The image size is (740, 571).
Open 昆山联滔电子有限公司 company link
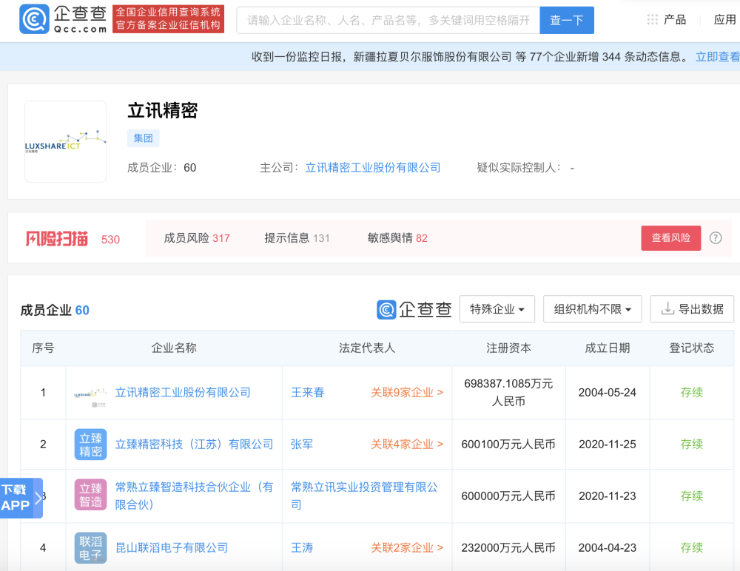point(172,547)
